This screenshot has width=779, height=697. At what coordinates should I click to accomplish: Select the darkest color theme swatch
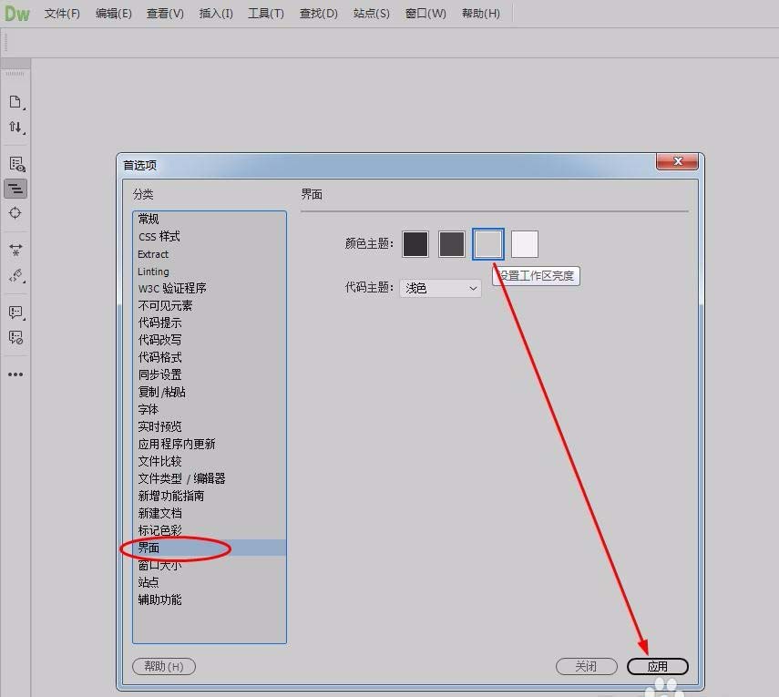pyautogui.click(x=415, y=244)
